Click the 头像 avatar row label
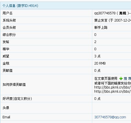Viewport: 131px width, 123px height. [6, 108]
